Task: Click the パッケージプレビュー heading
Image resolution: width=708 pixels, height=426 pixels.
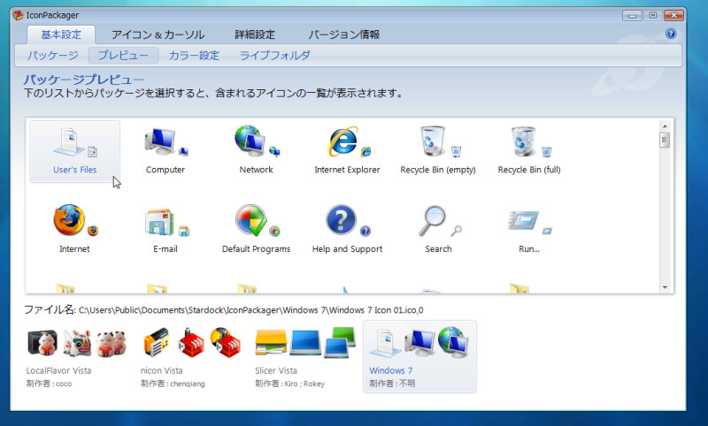Action: click(x=83, y=80)
